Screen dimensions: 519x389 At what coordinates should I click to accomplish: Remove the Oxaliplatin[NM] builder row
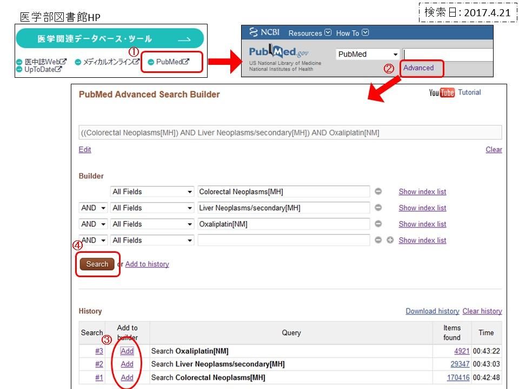click(x=378, y=224)
